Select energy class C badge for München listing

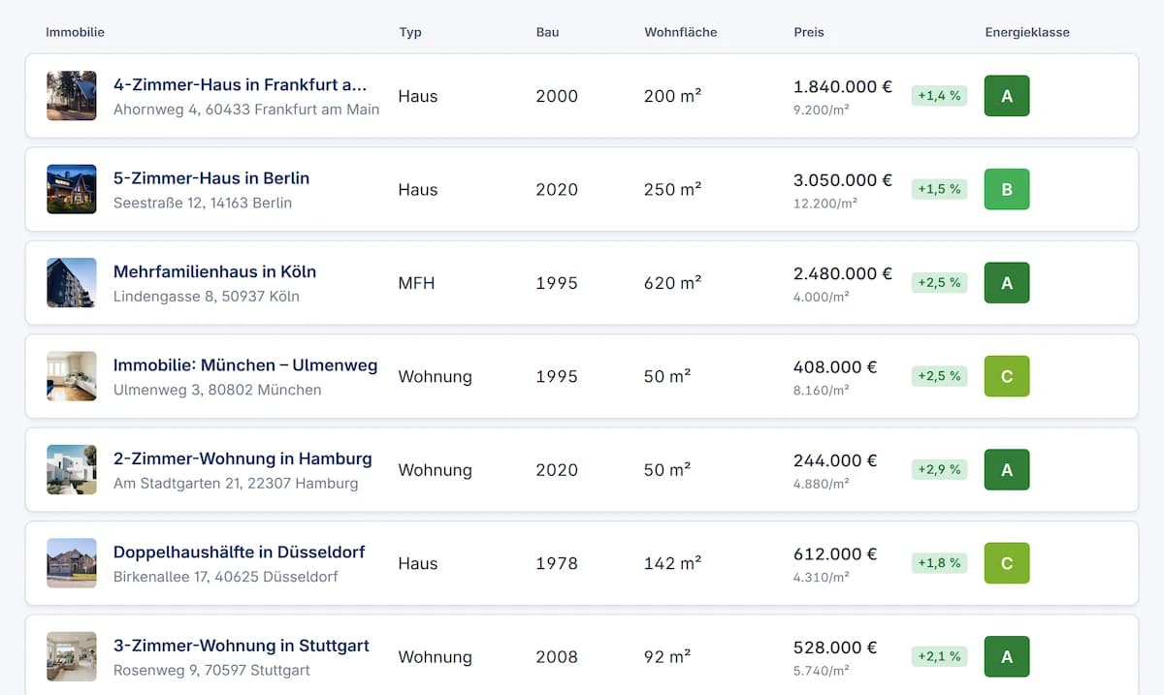tap(1007, 376)
